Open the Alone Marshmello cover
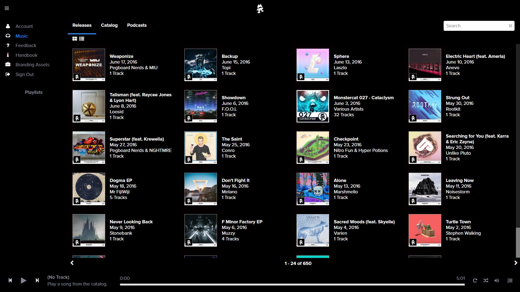 (313, 189)
